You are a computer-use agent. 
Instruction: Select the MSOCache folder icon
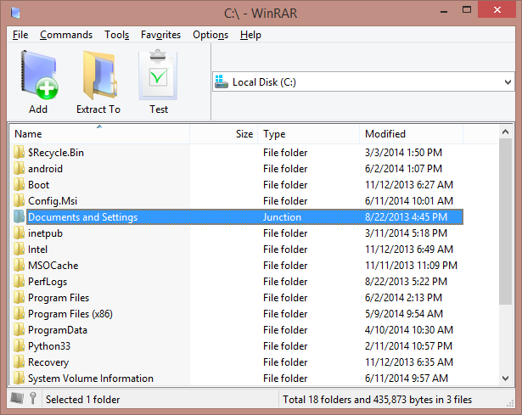click(19, 266)
